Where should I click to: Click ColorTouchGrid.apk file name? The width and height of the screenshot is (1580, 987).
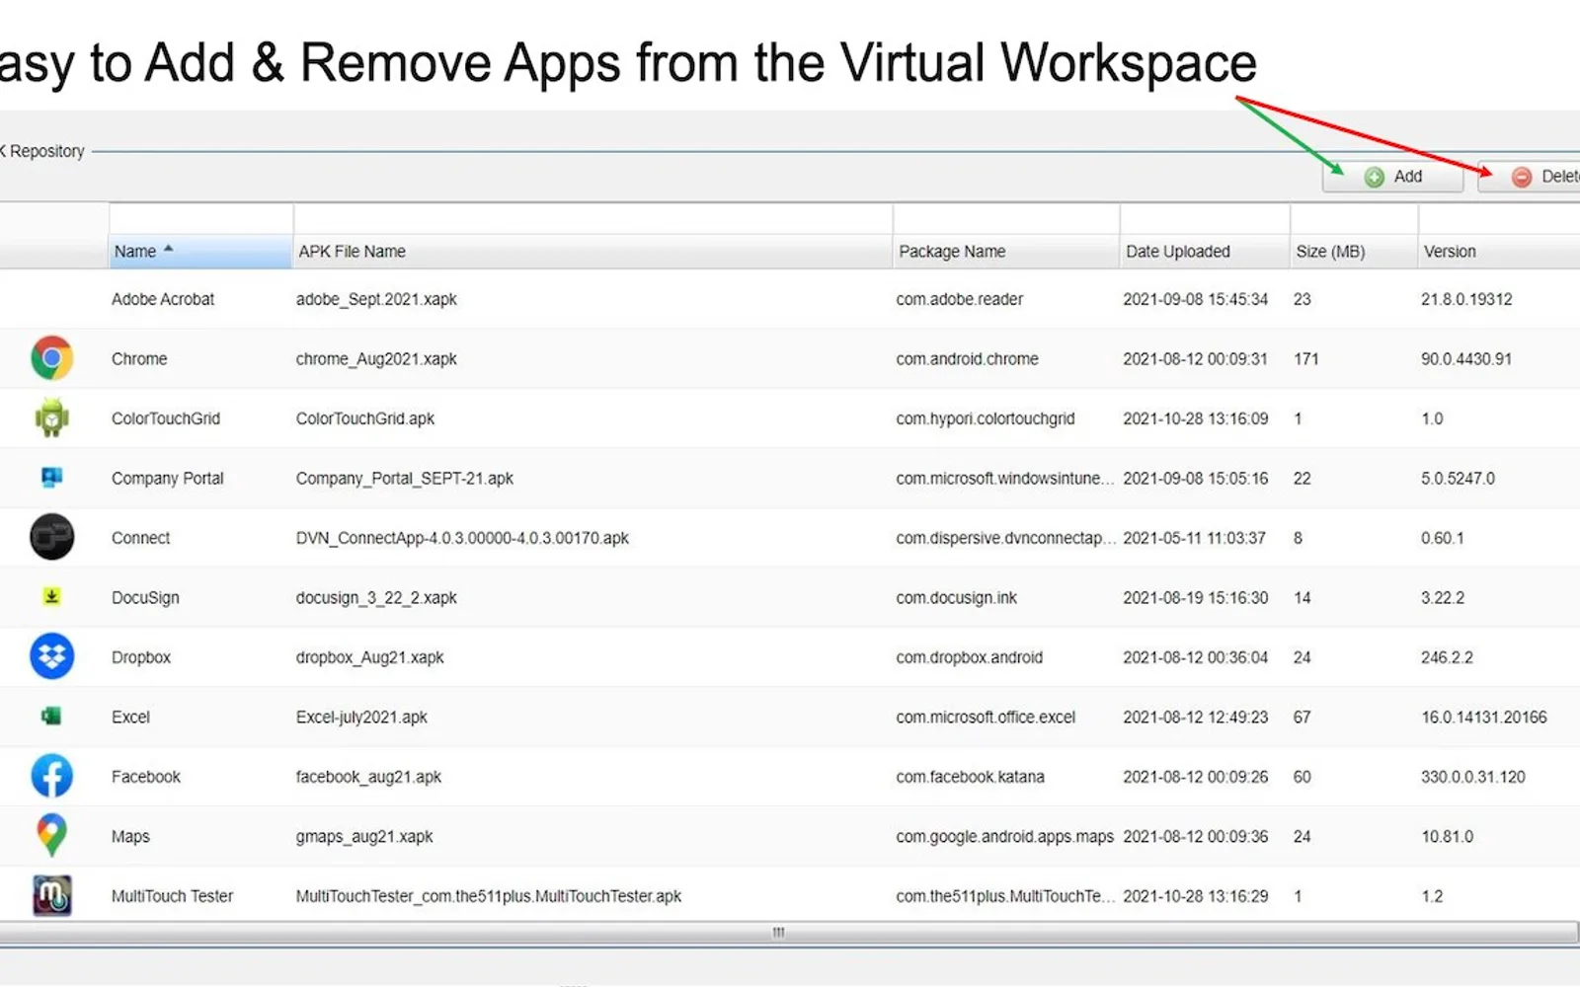pyautogui.click(x=365, y=418)
